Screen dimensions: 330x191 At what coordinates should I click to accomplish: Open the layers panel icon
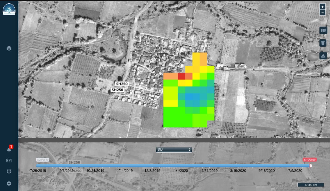tap(9, 49)
